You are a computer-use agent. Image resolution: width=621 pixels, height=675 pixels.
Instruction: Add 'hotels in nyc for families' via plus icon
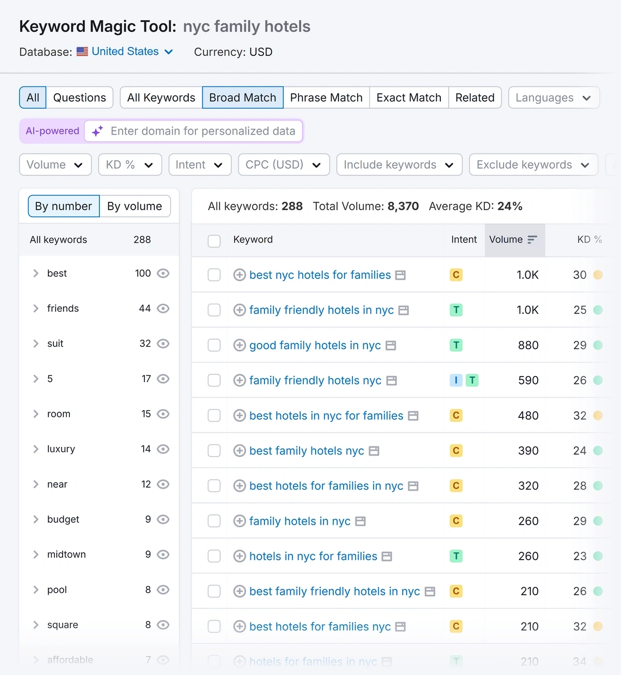239,557
